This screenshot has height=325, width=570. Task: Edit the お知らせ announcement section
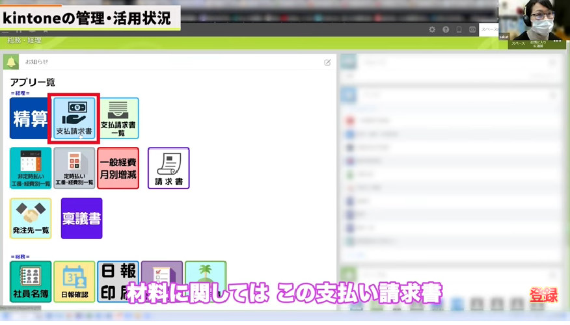click(x=327, y=62)
